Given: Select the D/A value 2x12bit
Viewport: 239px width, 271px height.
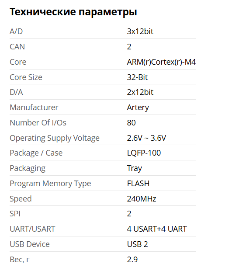Looking at the screenshot, I should coord(140,92).
